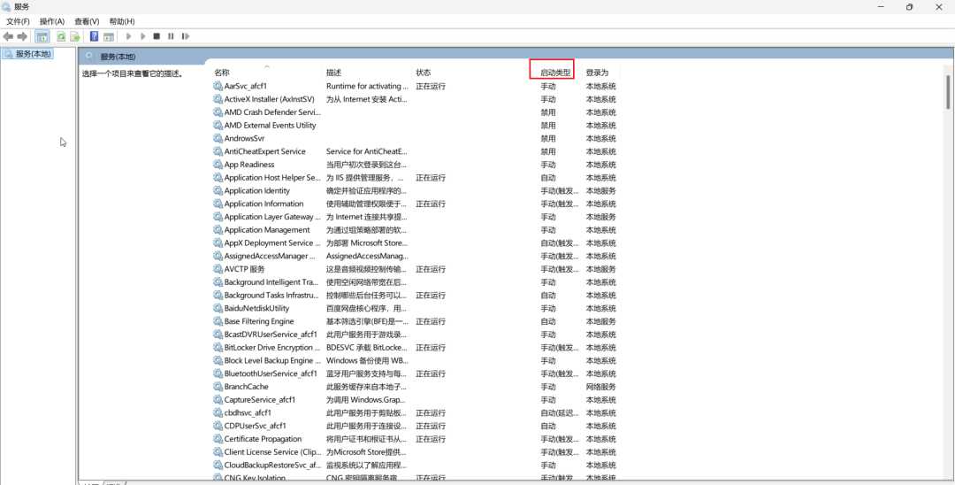Select 服务(本地) in the left tree
Screen dimensions: 955x485
(34, 54)
